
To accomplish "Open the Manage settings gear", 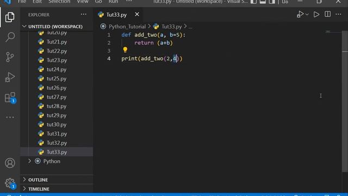I will pos(10,183).
